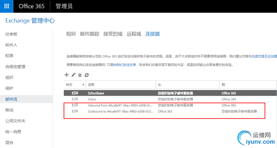Sort by status column arrow
The image size is (277, 148).
pyautogui.click(x=83, y=85)
